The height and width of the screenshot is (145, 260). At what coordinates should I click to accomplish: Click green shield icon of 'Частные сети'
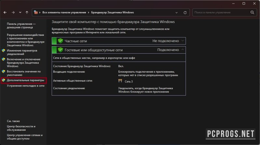pos(60,41)
